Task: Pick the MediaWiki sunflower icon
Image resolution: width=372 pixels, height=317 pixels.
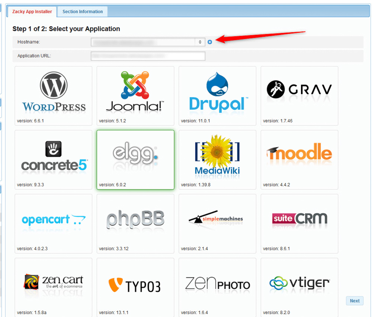Action: pyautogui.click(x=217, y=159)
